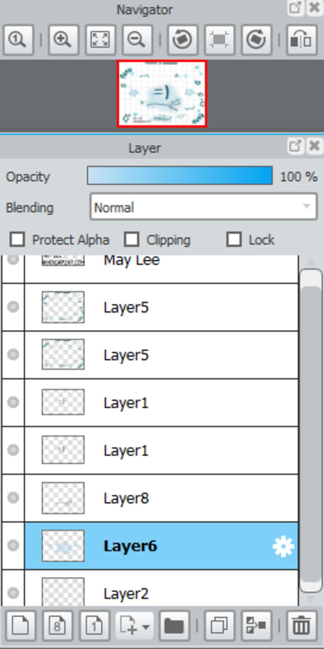
Task: Open the add special layer dropdown
Action: click(x=135, y=626)
